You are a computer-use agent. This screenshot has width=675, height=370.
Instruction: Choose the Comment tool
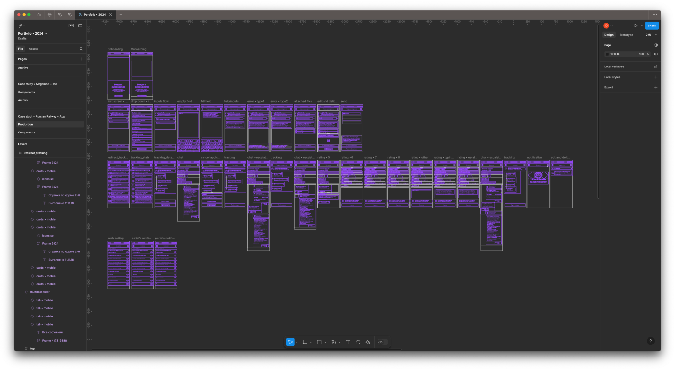click(x=358, y=342)
